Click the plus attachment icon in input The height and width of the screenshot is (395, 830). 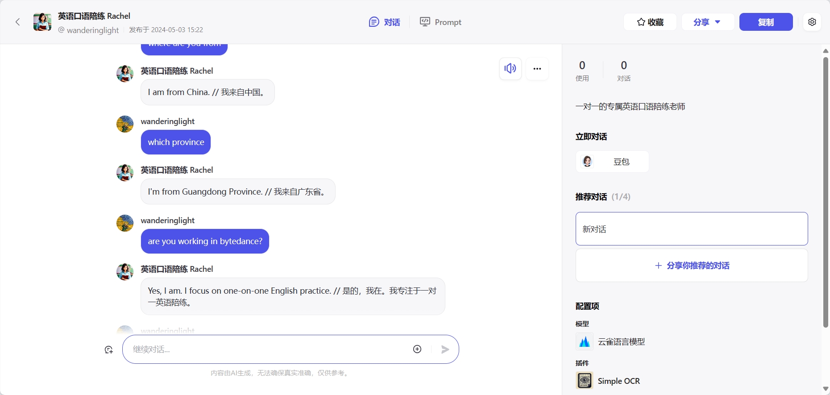[x=417, y=349]
